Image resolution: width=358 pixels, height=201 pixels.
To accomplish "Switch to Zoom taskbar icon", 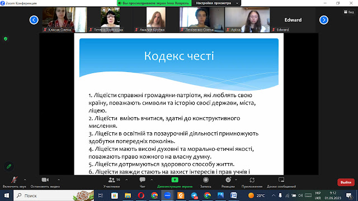I will pos(168,195).
